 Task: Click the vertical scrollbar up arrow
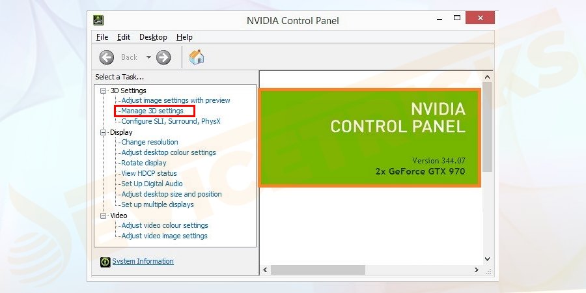coord(487,77)
